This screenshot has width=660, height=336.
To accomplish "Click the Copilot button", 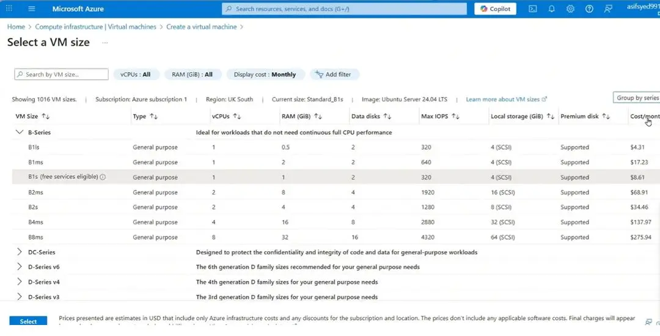I will (495, 9).
